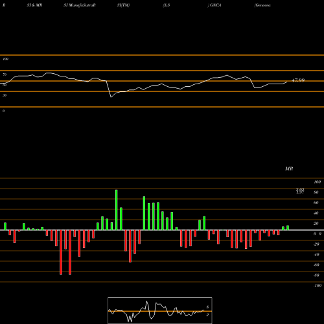
Task: Click the 30 level label on RSI axis
Action: point(5,95)
